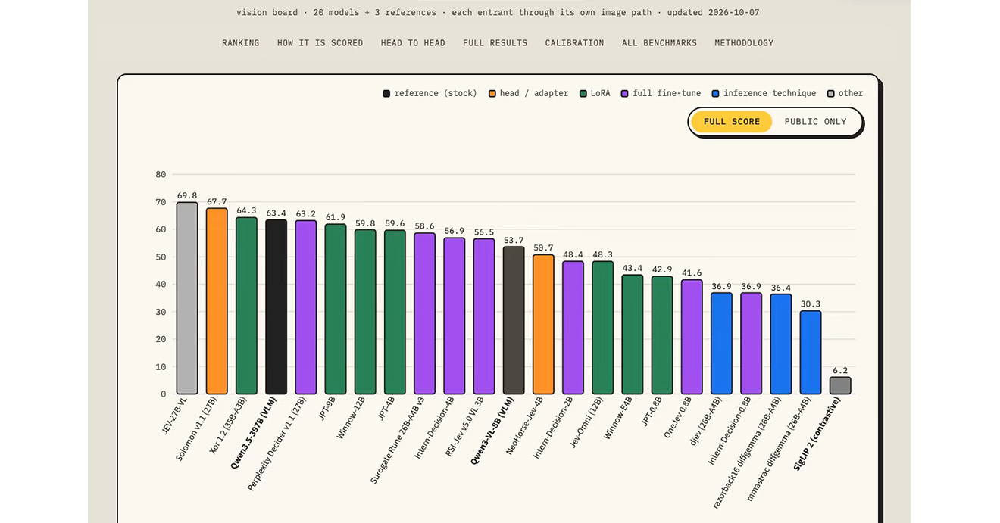Viewport: 1000px width, 523px height.
Task: Click the JPT-0.8B bar
Action: 662,335
